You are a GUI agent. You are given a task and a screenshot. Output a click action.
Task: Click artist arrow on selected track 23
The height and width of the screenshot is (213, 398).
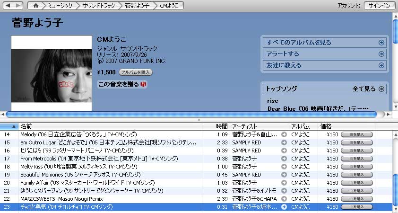tap(284, 207)
